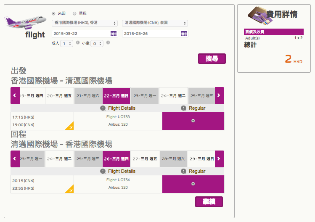Click outbound Regular fare info icon
The width and height of the screenshot is (315, 222).
[x=183, y=108]
